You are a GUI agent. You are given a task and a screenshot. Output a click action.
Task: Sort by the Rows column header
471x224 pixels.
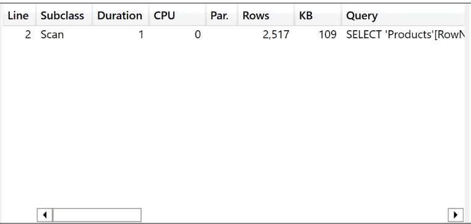266,15
